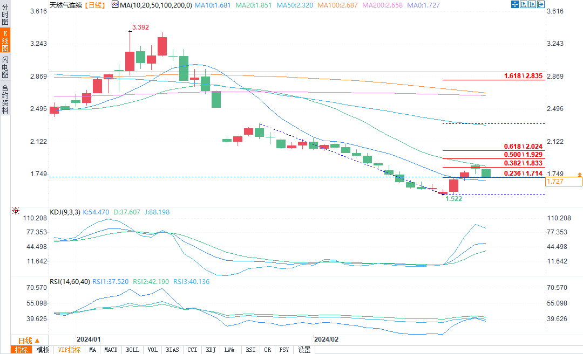The width and height of the screenshot is (583, 354).
Task: Click the red sun marker beside KDJ
Action: (x=15, y=211)
